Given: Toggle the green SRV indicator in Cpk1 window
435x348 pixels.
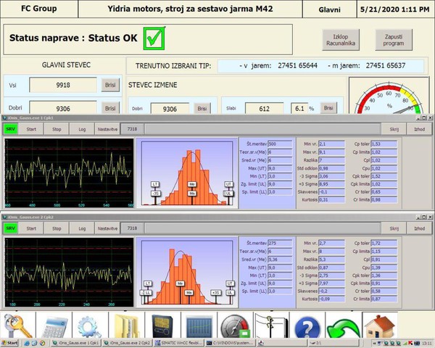Looking at the screenshot, I should [11, 128].
